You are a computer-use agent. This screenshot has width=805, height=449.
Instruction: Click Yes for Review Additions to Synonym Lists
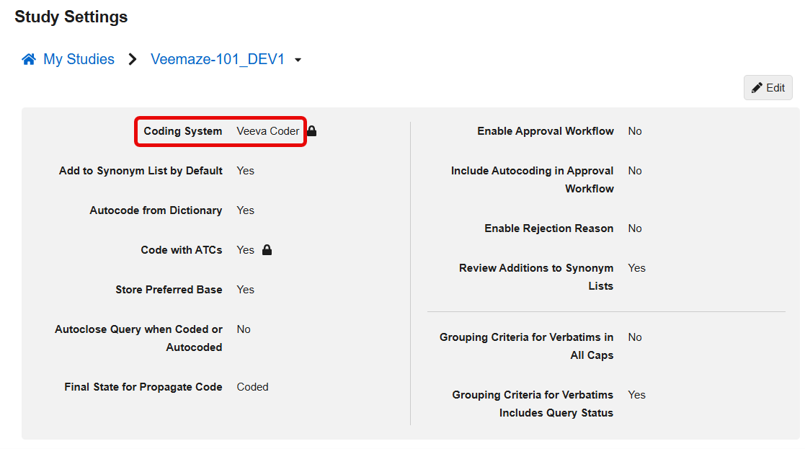pos(636,268)
